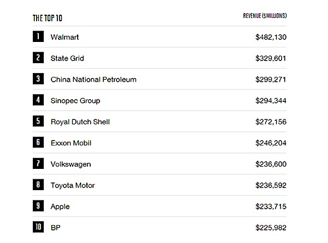
Task: Select the rank 3 number badge
Action: point(38,79)
